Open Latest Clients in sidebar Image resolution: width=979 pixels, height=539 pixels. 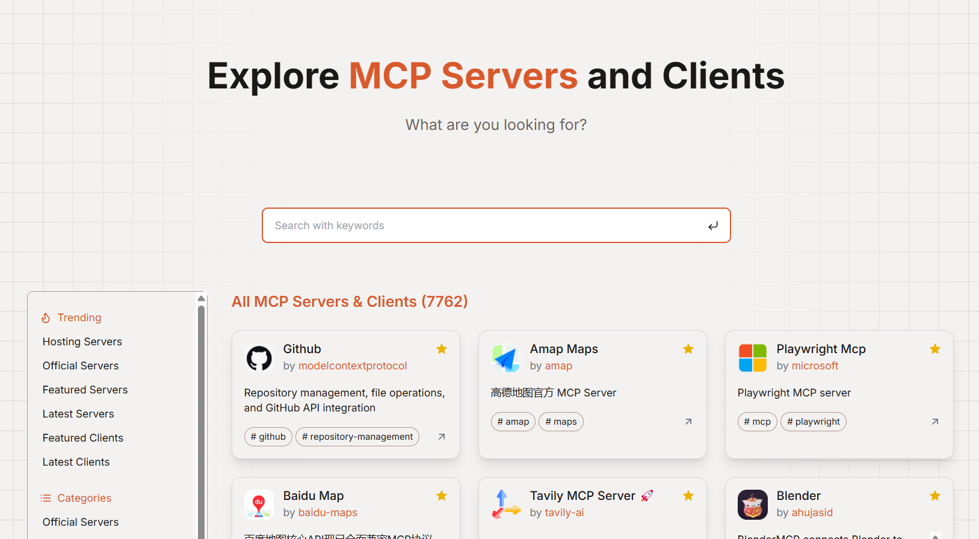point(76,462)
